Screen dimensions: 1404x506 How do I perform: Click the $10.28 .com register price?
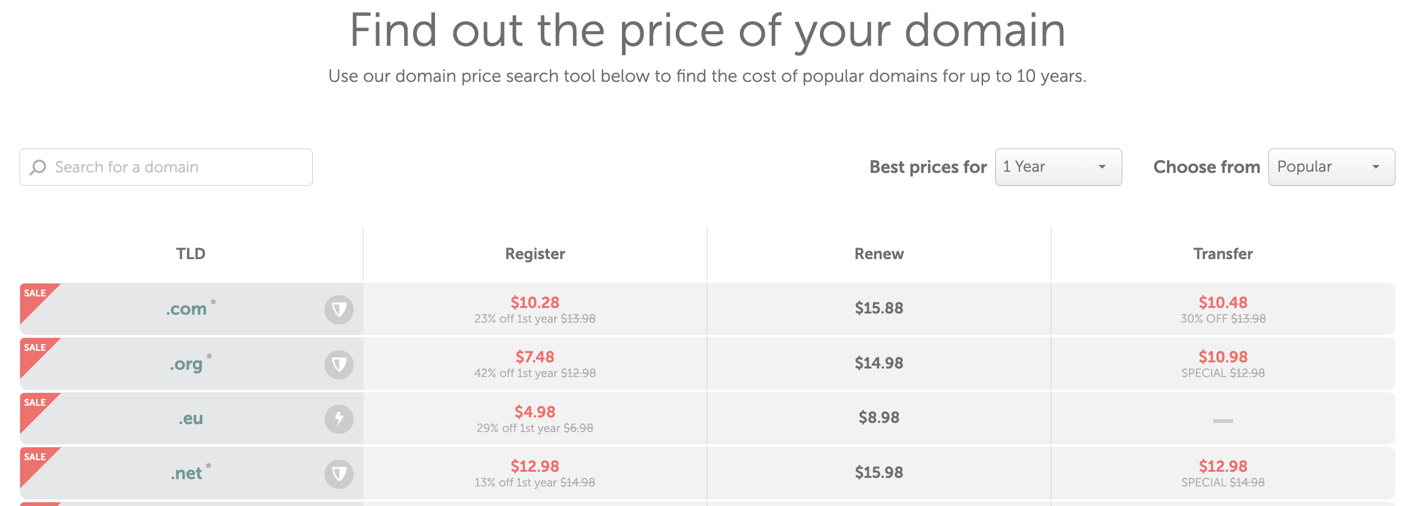click(x=535, y=302)
